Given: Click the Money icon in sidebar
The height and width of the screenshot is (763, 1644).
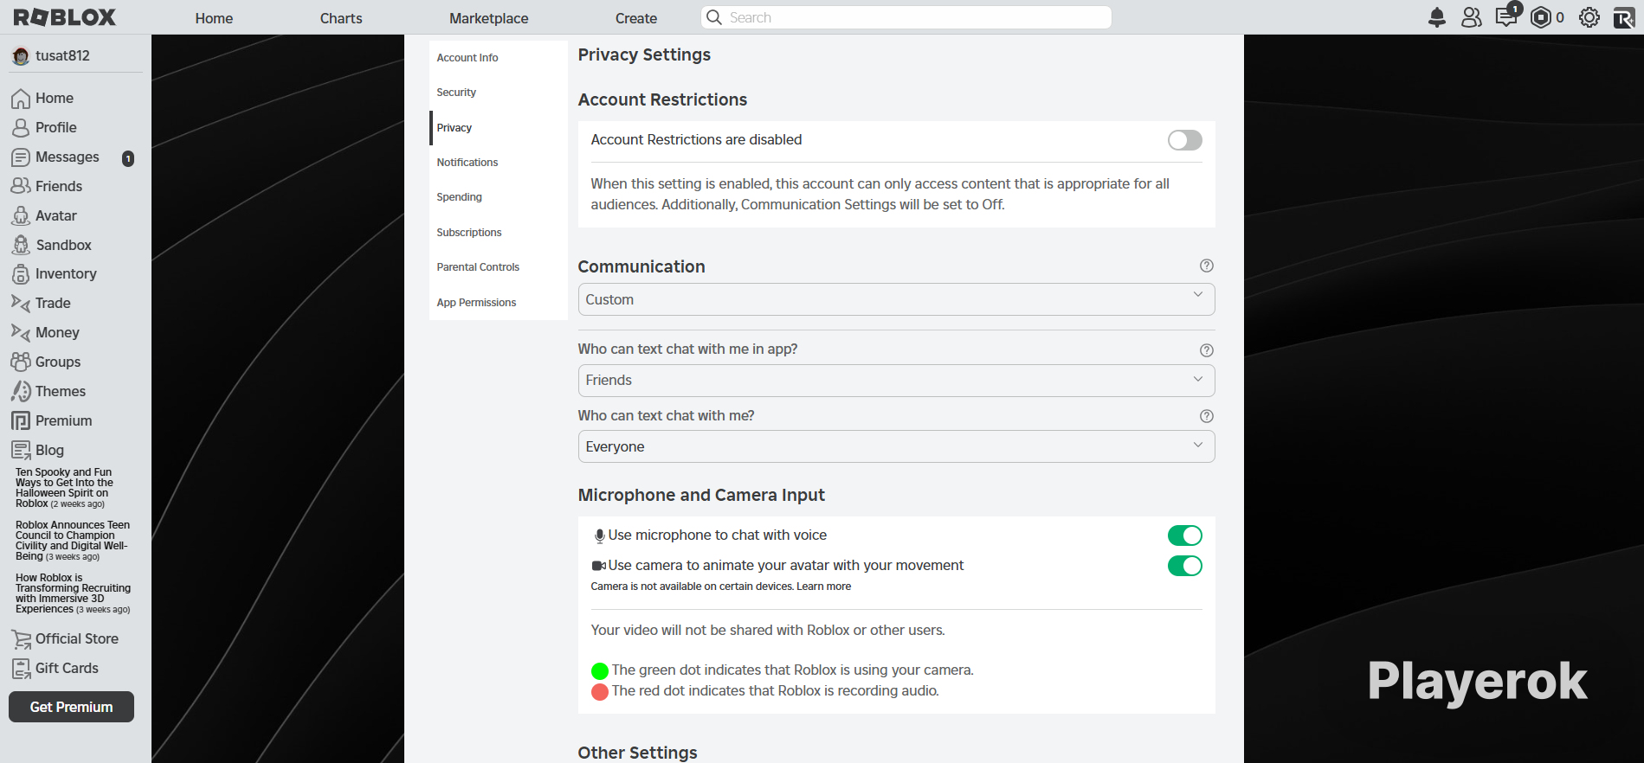Looking at the screenshot, I should pyautogui.click(x=21, y=333).
